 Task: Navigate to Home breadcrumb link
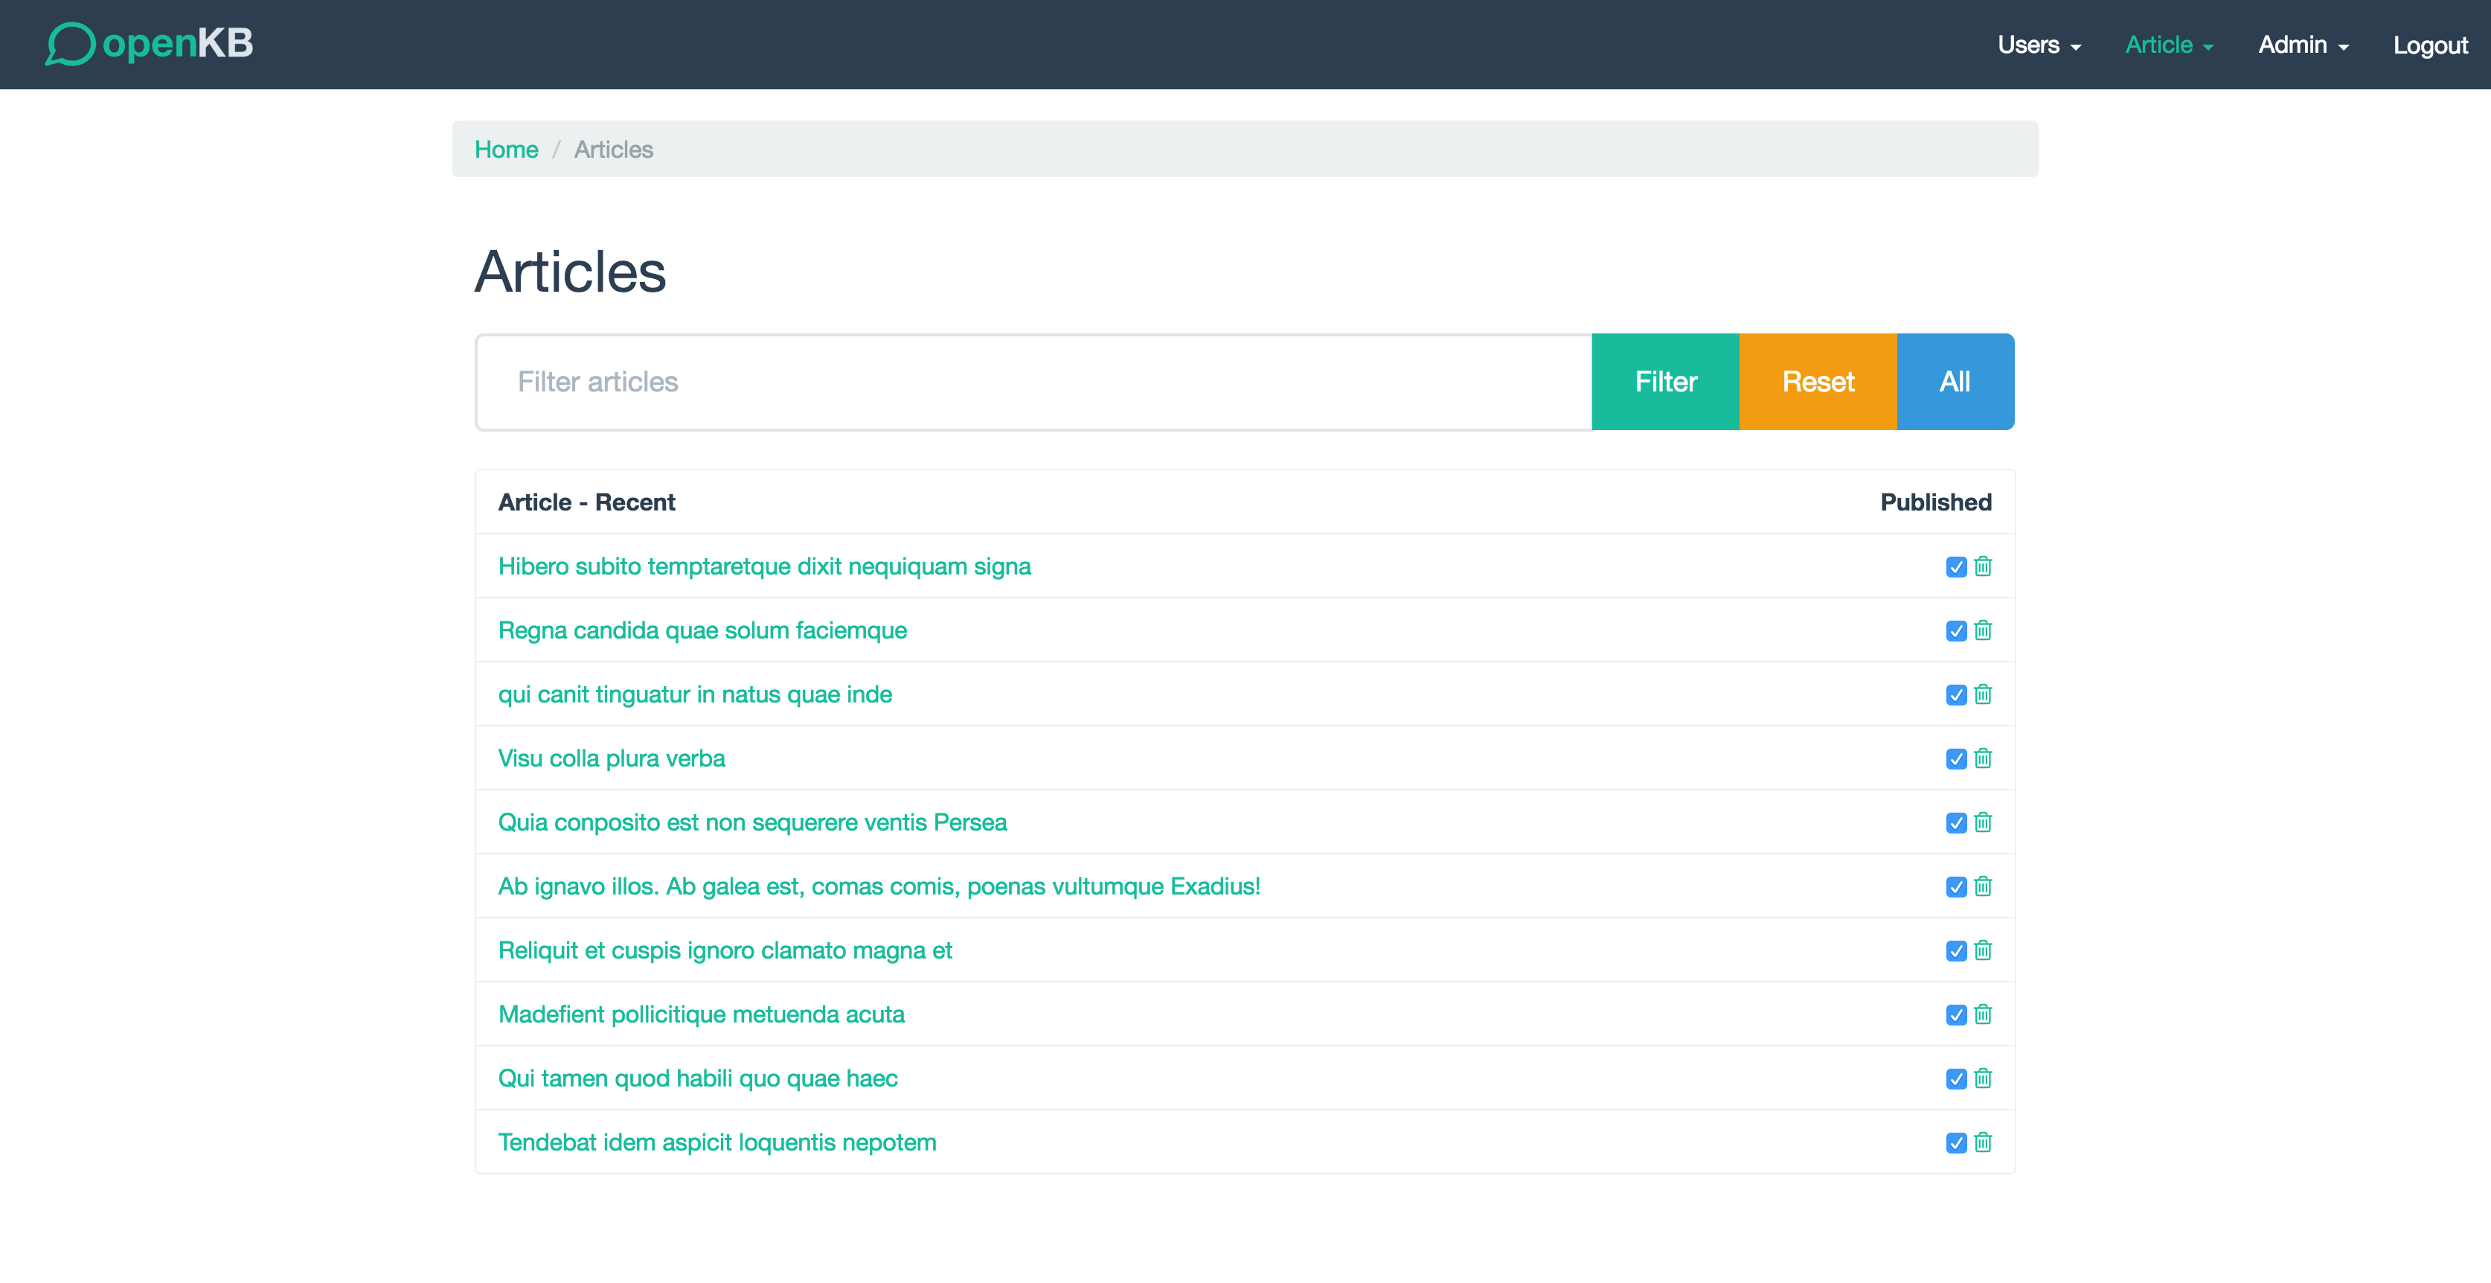pos(507,149)
